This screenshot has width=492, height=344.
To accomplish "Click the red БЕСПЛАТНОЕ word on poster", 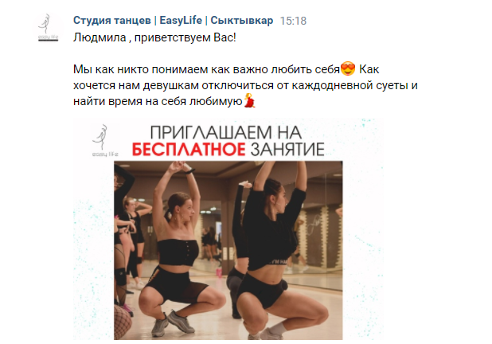I will (188, 150).
